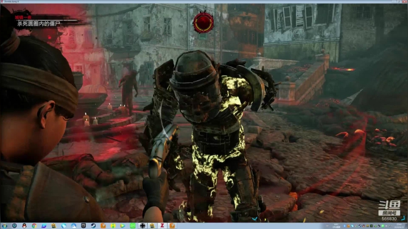Open the system tray clock
Image resolution: width=408 pixels, height=229 pixels.
[x=398, y=226]
